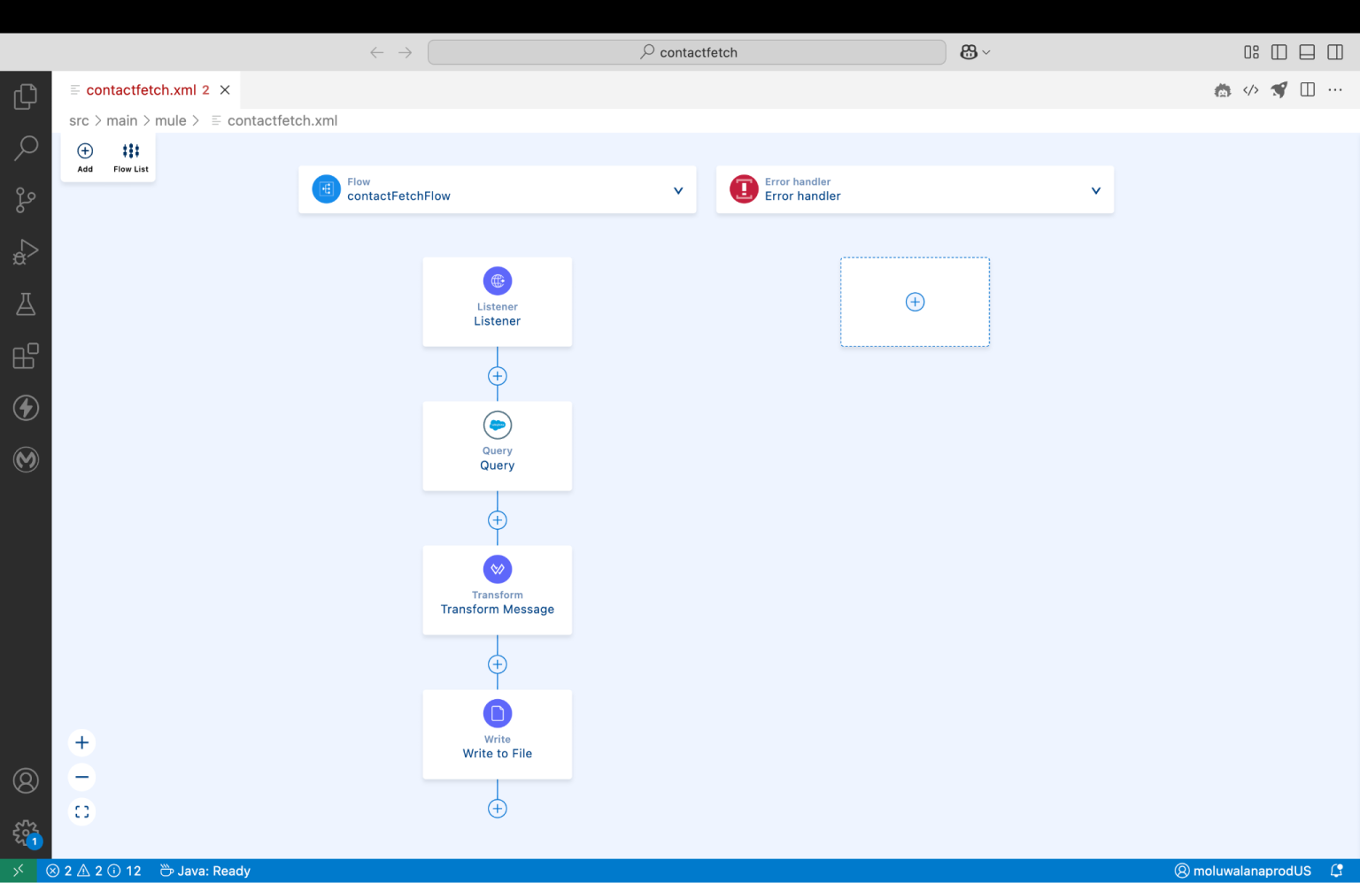The height and width of the screenshot is (883, 1360).
Task: Click the rocket deploy icon above the editor
Action: pos(1279,89)
